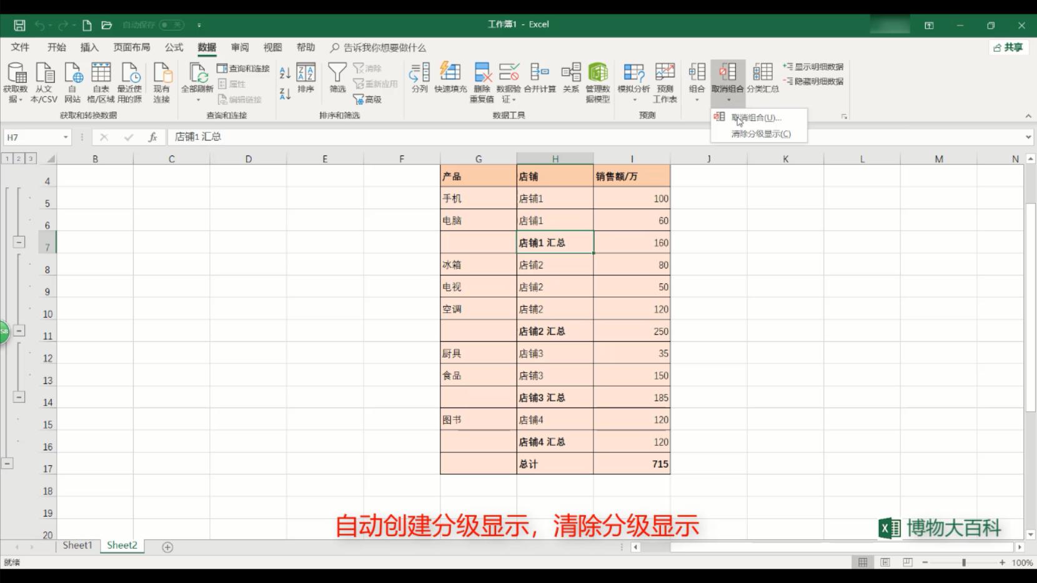Screen dimensions: 1037x583
Task: Click the 删除重复值 icon
Action: click(x=481, y=78)
